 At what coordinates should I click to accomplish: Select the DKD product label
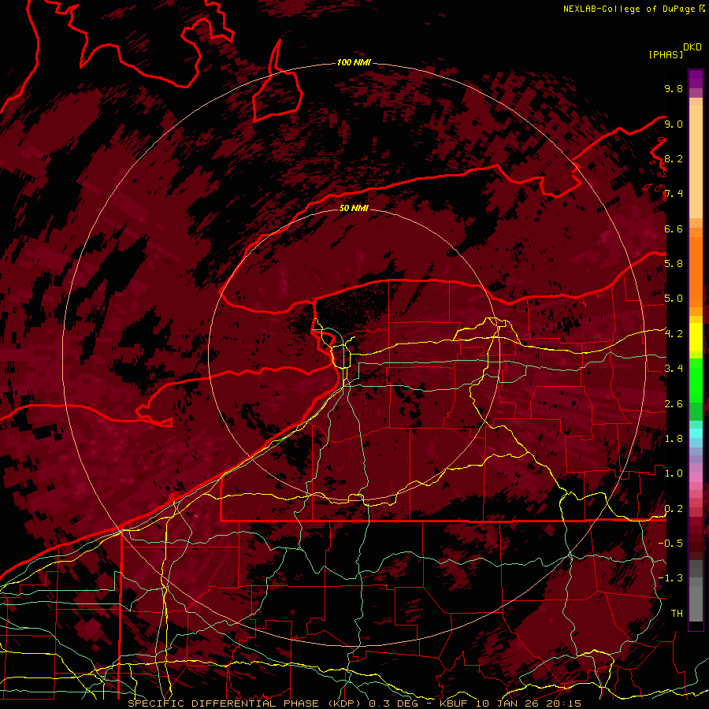pyautogui.click(x=692, y=47)
